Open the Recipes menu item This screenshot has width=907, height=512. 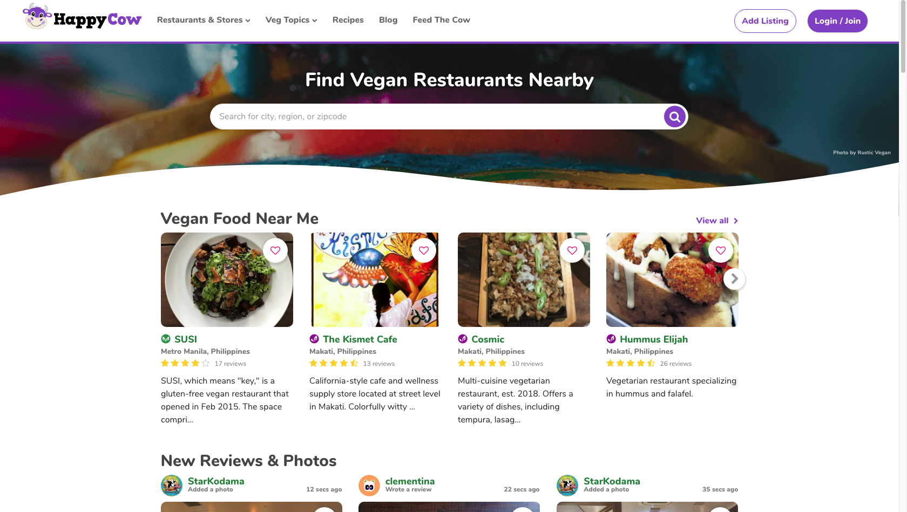(x=348, y=20)
